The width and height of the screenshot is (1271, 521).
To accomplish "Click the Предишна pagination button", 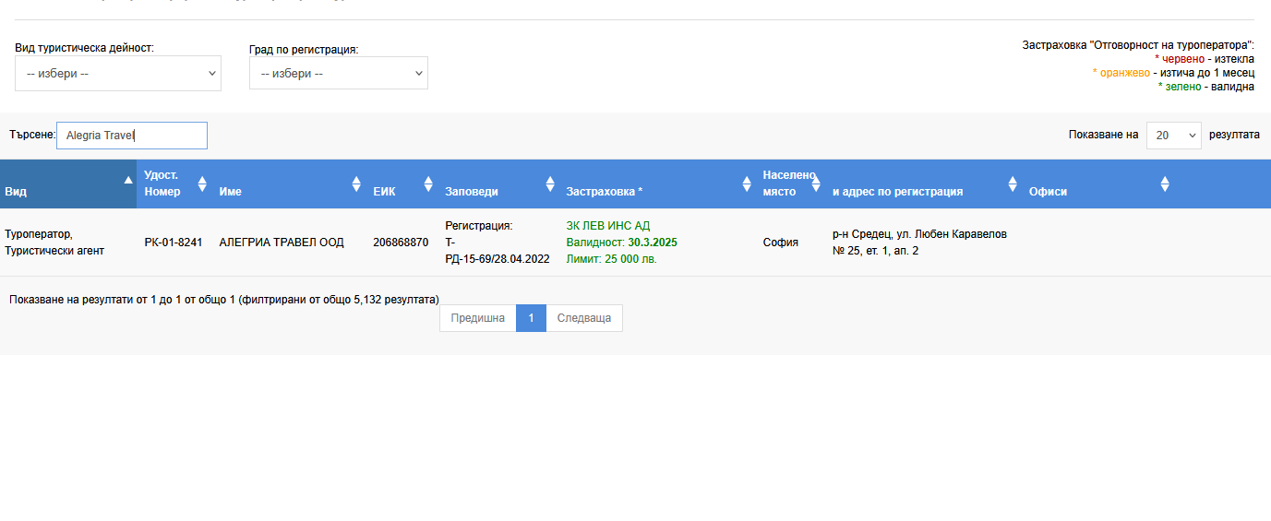I will coord(477,318).
